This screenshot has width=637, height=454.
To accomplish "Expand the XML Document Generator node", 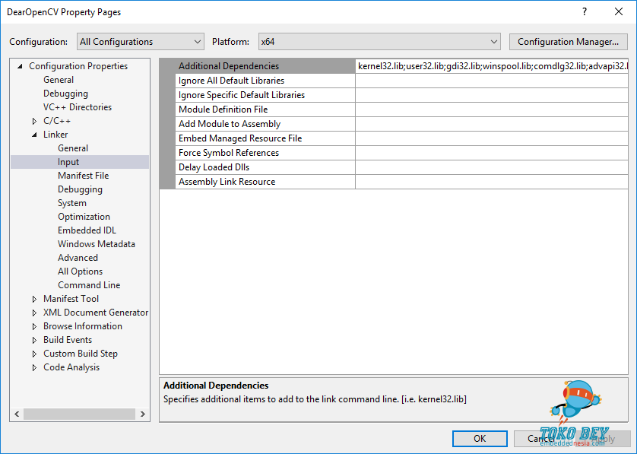I will tap(34, 313).
